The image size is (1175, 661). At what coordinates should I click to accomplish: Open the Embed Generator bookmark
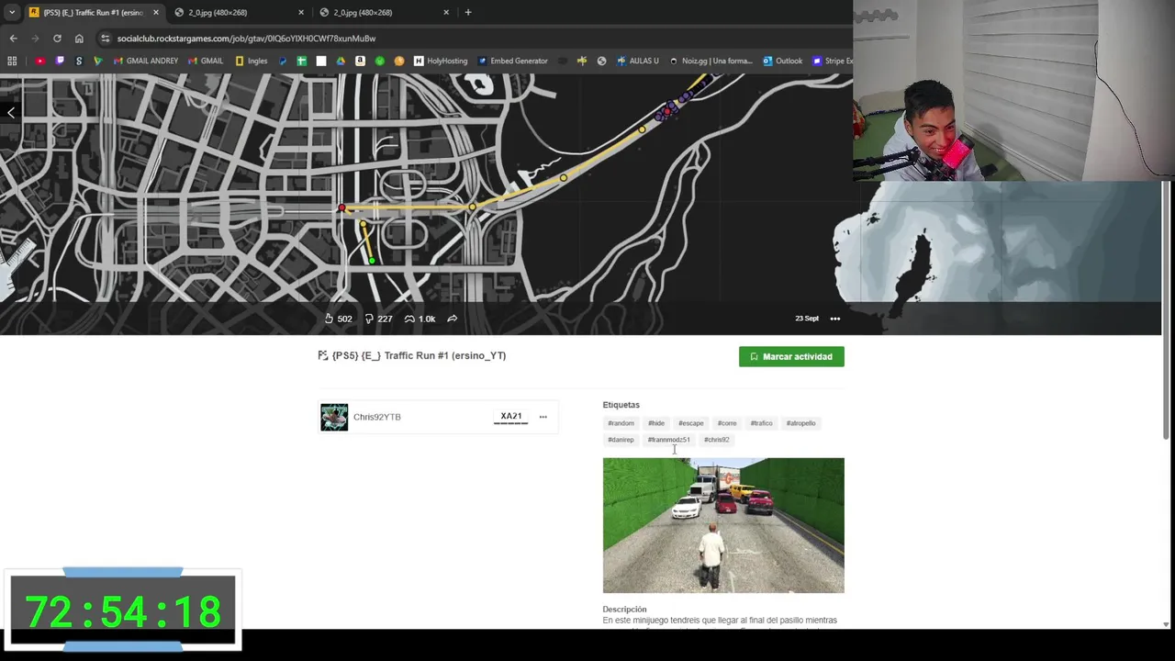point(512,61)
